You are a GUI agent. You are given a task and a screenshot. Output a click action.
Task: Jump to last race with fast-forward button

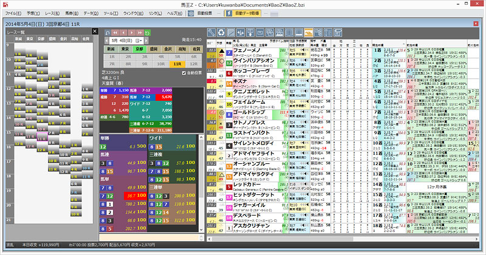[140, 33]
